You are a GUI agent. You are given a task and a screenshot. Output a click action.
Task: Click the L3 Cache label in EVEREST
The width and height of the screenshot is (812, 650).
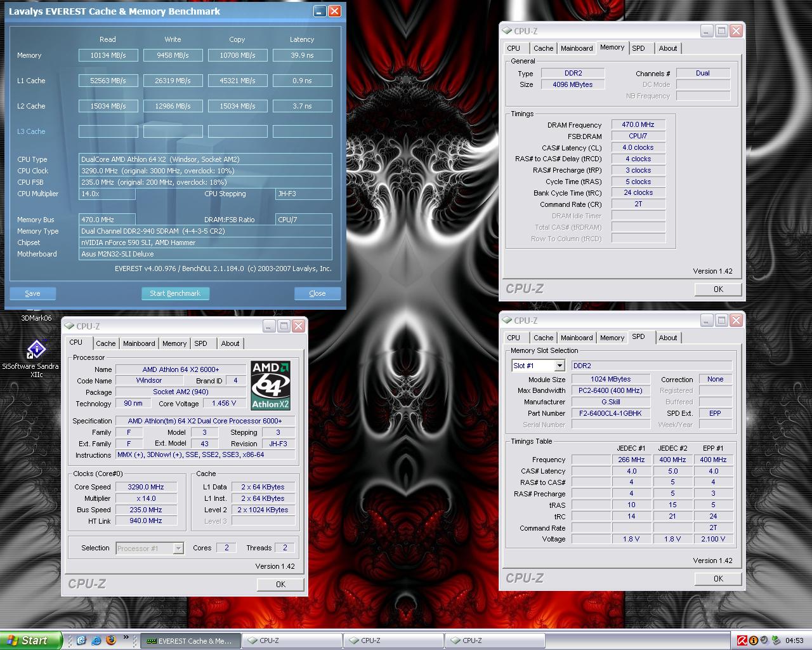click(31, 131)
